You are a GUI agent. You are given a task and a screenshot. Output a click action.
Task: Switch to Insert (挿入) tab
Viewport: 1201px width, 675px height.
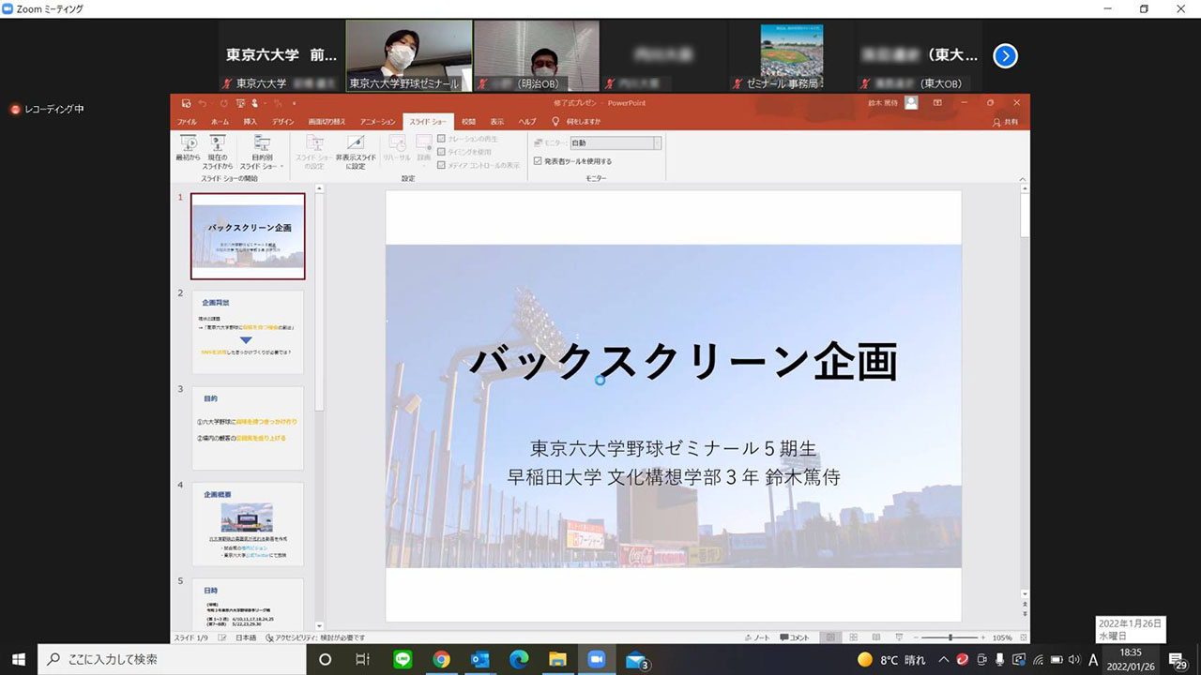click(x=251, y=122)
